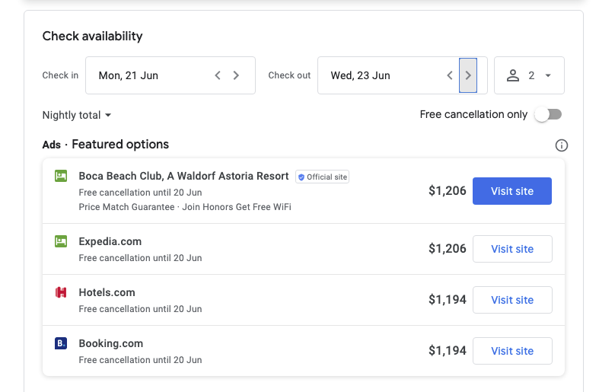Advance check-in date to next day
Viewport: 599px width, 392px height.
pyautogui.click(x=236, y=75)
